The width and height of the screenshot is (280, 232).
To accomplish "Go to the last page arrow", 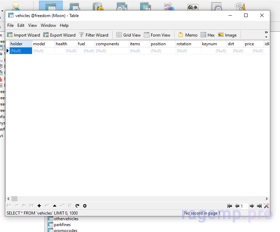I will (x=259, y=206).
